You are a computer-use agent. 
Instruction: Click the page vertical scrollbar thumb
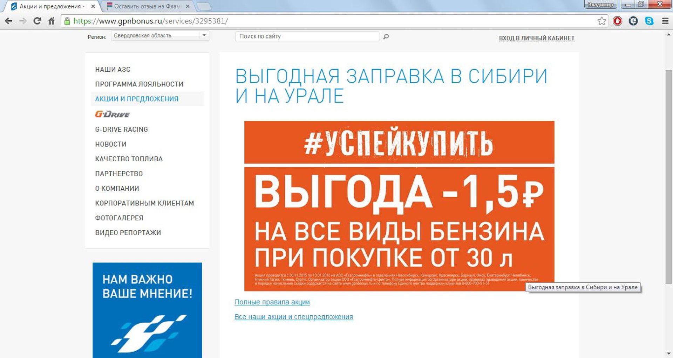[668, 175]
